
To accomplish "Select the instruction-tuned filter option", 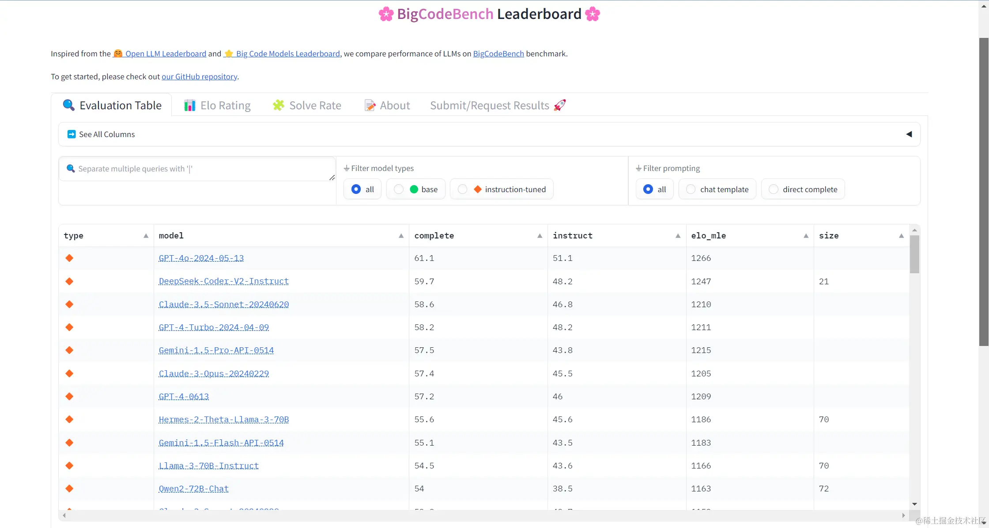I will click(463, 189).
